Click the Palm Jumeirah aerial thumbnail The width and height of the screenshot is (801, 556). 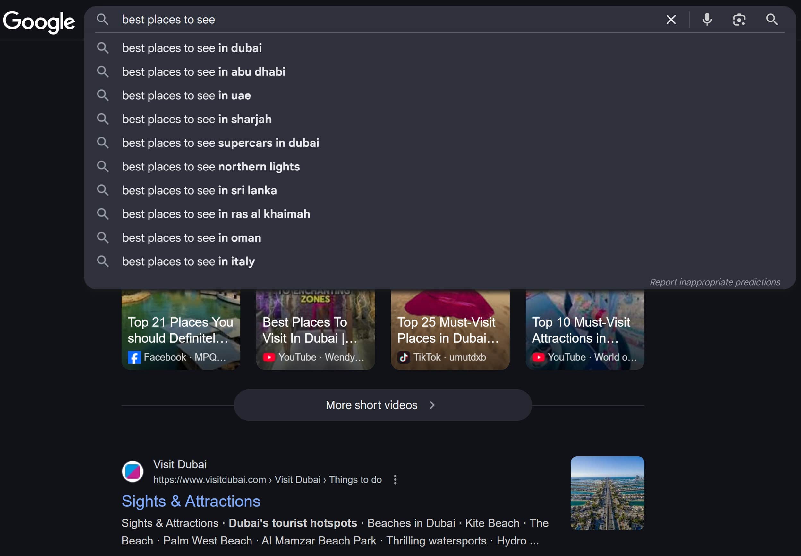[x=607, y=493]
